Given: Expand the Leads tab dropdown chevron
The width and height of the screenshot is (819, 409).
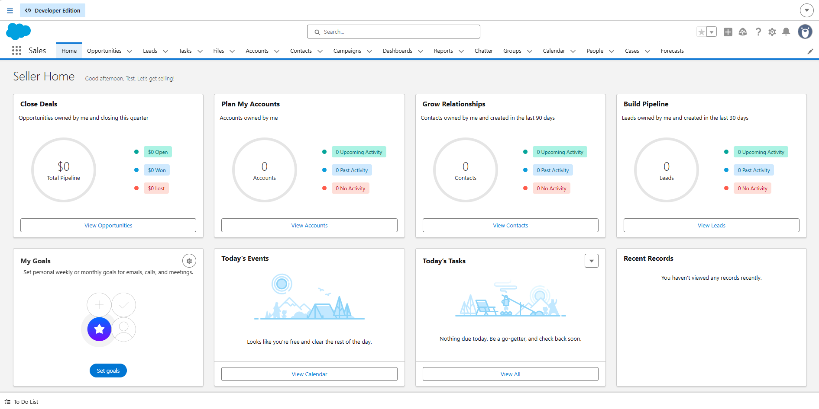Looking at the screenshot, I should coord(165,51).
